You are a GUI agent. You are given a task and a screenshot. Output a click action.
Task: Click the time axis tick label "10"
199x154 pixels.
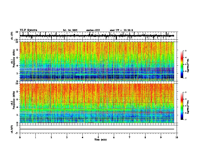[x=177, y=137]
